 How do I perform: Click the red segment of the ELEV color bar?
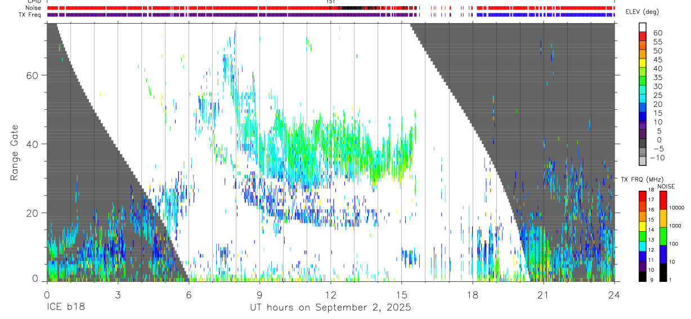643,36
